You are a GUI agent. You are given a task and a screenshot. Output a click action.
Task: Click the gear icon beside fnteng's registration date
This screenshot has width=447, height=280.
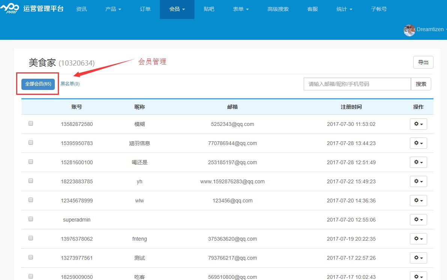coord(418,238)
